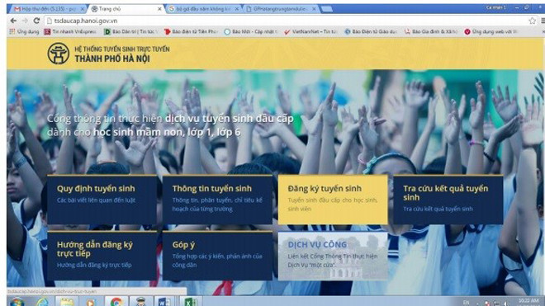Open the Tra cứu kết quả tuyển sinh tile
The width and height of the screenshot is (545, 306).
click(x=448, y=200)
